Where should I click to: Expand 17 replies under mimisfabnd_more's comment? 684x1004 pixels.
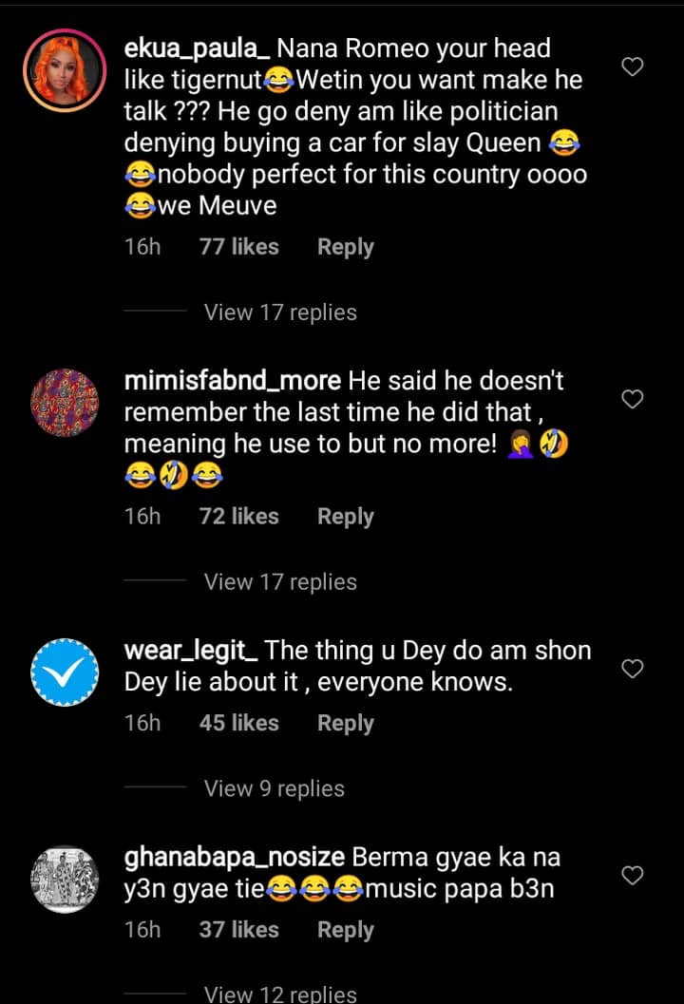[280, 582]
